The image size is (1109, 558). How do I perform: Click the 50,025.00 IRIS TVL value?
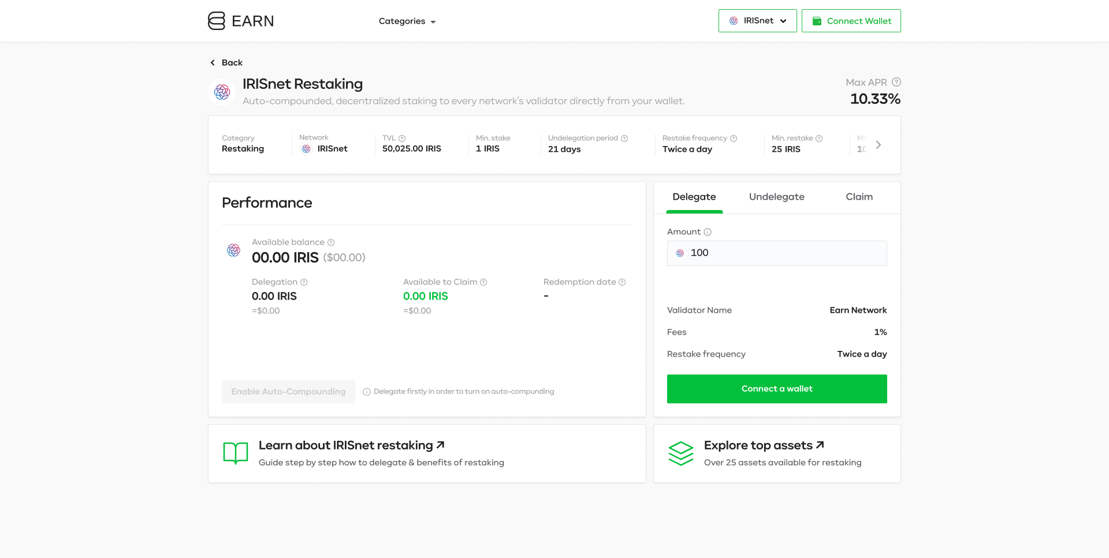coord(411,149)
